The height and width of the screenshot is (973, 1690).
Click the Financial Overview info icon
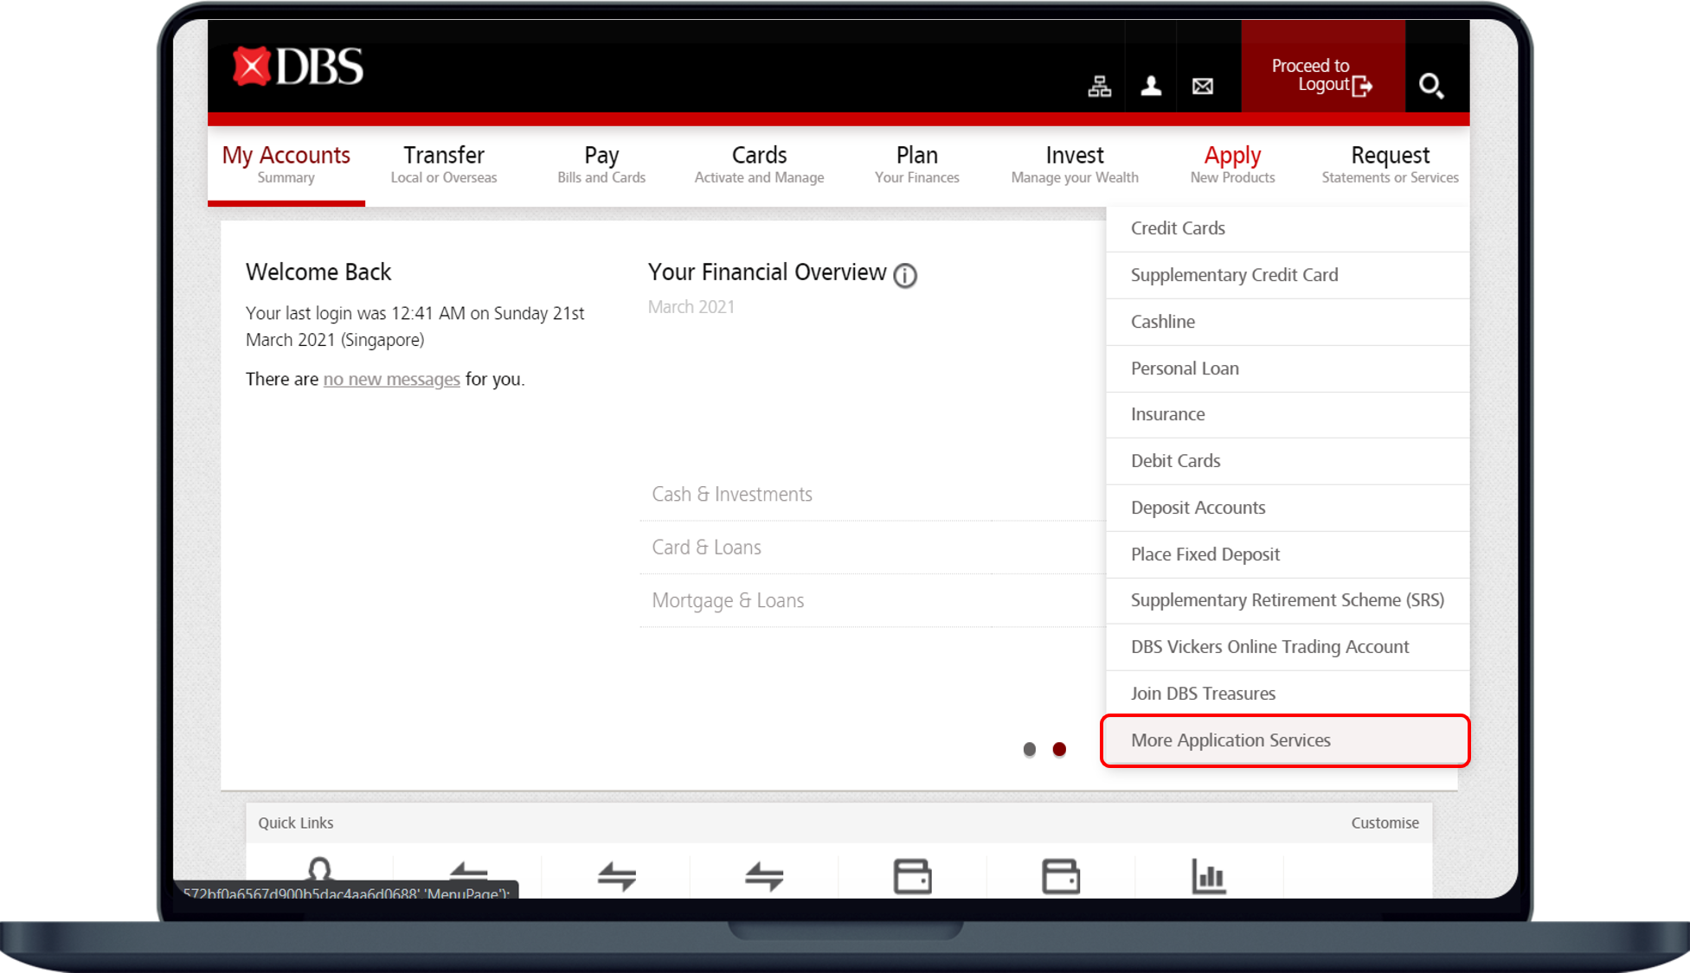905,275
